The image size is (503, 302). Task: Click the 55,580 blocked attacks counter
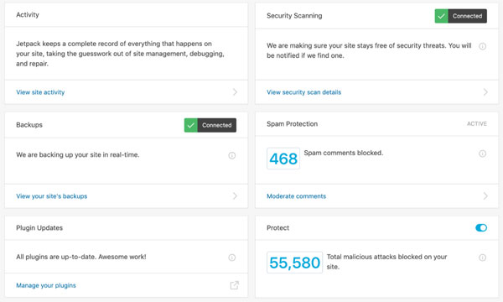(x=294, y=263)
